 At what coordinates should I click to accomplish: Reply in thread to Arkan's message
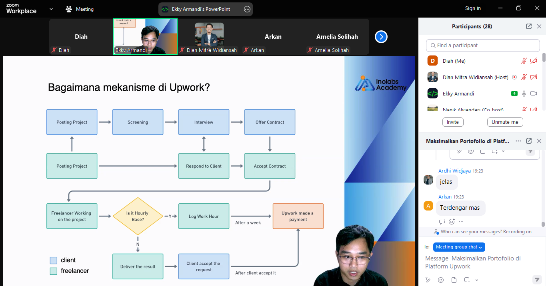[442, 222]
